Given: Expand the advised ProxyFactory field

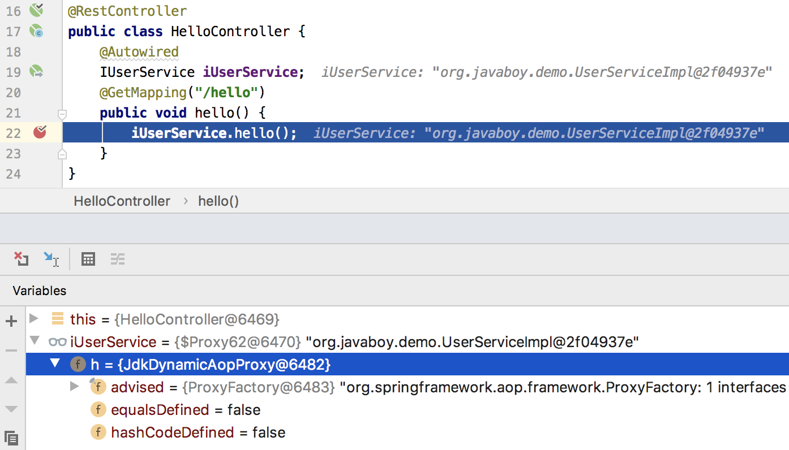Looking at the screenshot, I should (74, 387).
